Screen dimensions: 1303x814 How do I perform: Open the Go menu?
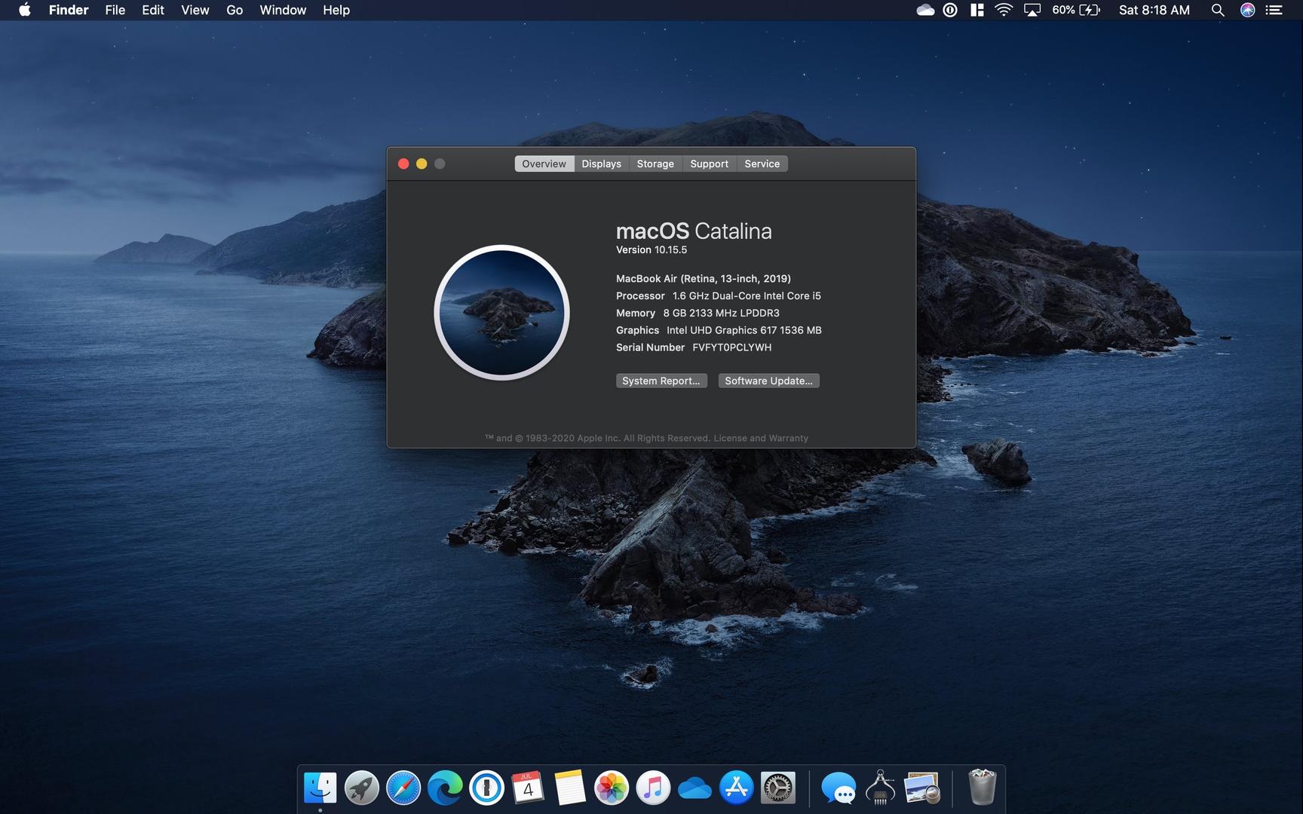pos(235,10)
